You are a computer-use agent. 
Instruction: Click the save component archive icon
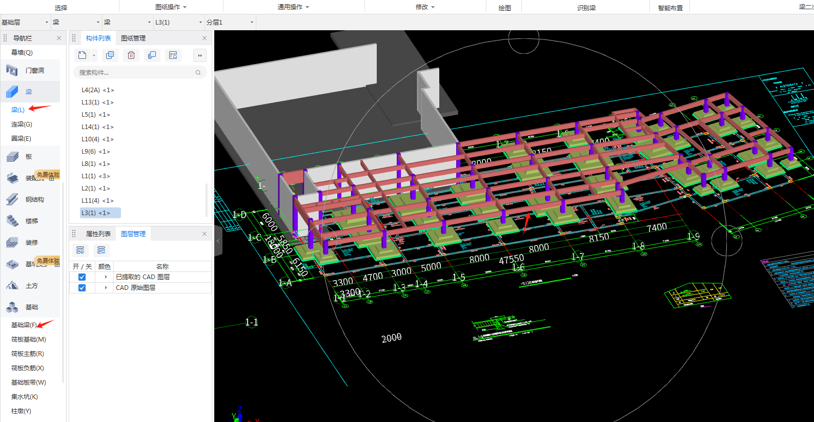point(173,55)
